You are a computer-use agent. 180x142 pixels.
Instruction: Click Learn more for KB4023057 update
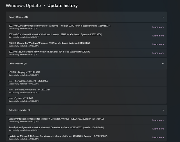click(158, 44)
